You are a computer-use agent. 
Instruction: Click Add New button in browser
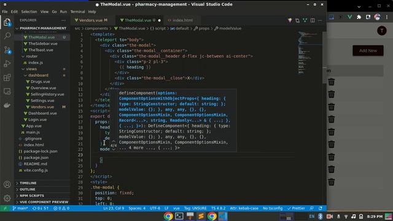point(368,50)
